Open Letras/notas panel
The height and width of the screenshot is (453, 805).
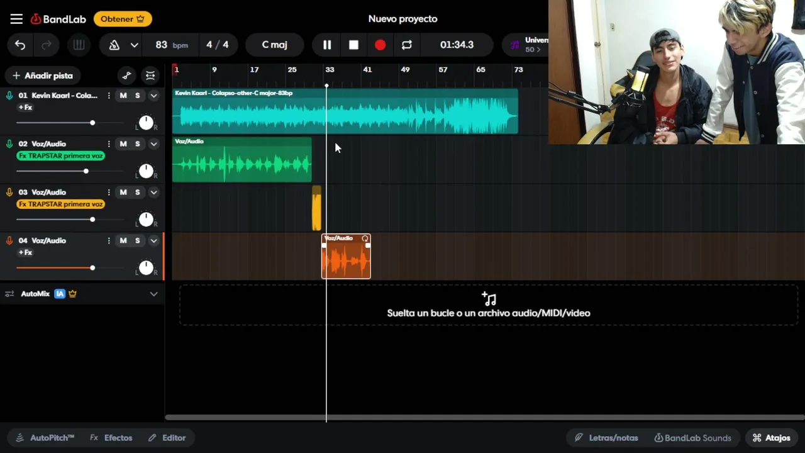[x=606, y=438]
